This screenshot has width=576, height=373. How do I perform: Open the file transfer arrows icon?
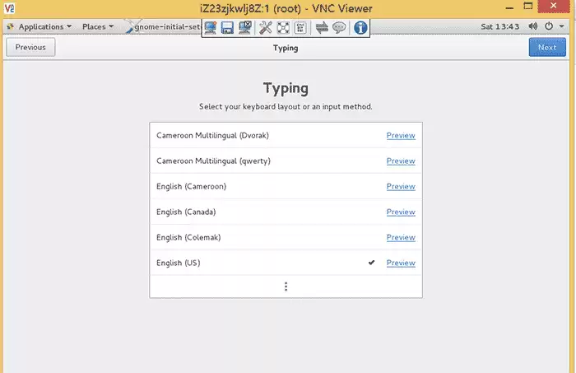coord(322,27)
